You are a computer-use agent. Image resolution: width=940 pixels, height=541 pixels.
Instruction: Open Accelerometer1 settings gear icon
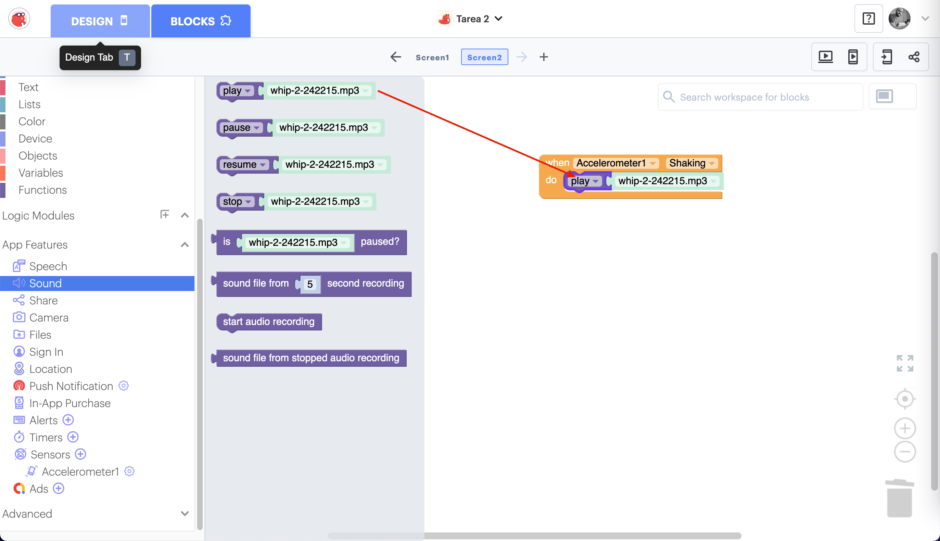click(129, 471)
